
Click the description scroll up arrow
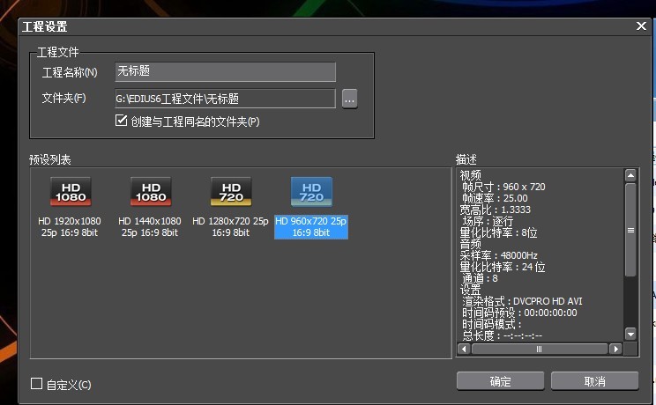click(630, 175)
